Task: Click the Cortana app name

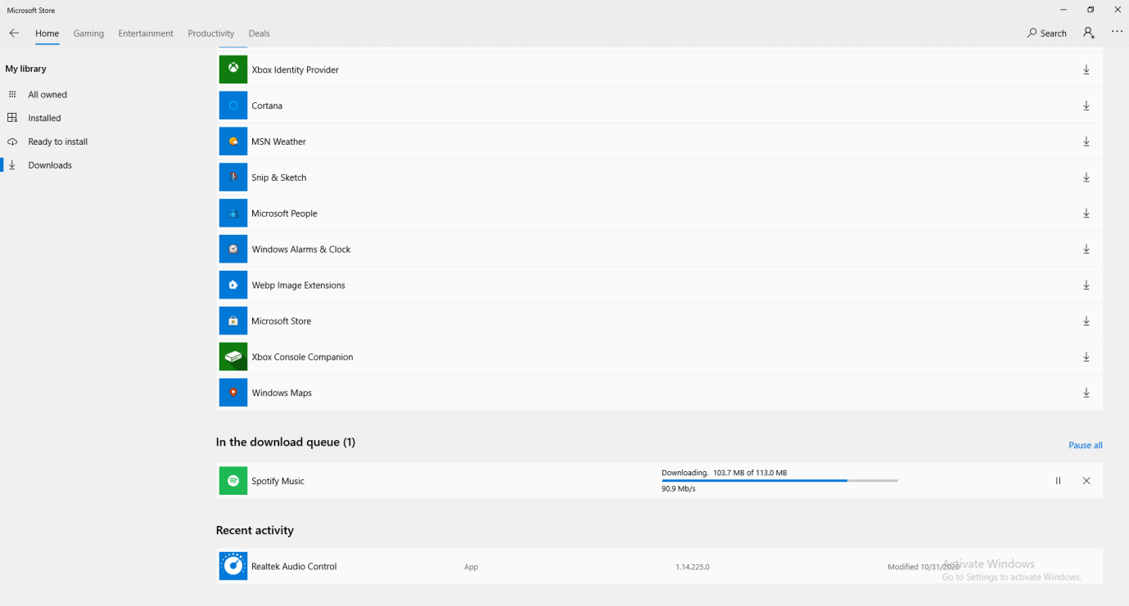Action: [x=267, y=105]
